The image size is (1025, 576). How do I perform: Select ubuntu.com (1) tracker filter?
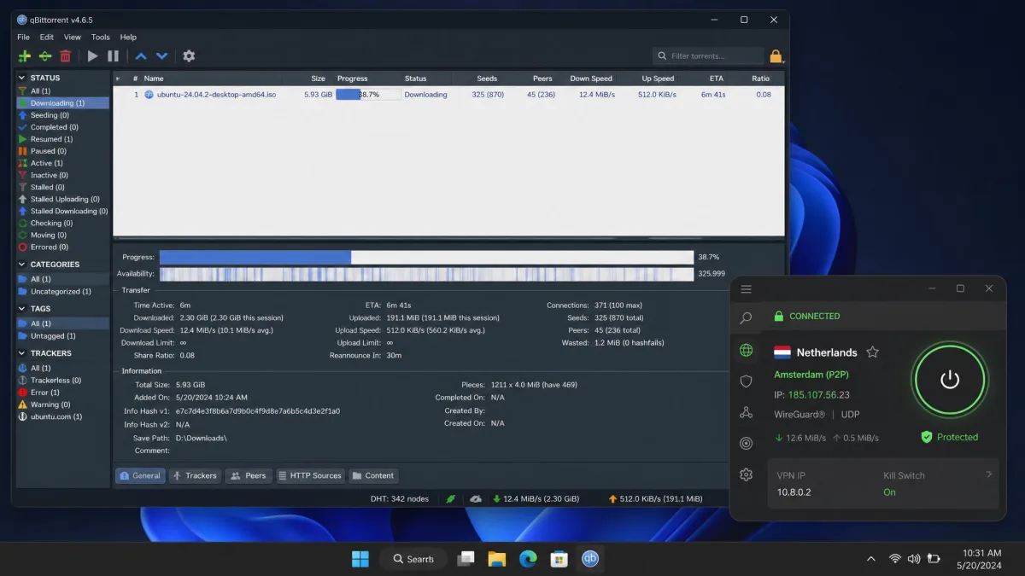[x=62, y=416]
